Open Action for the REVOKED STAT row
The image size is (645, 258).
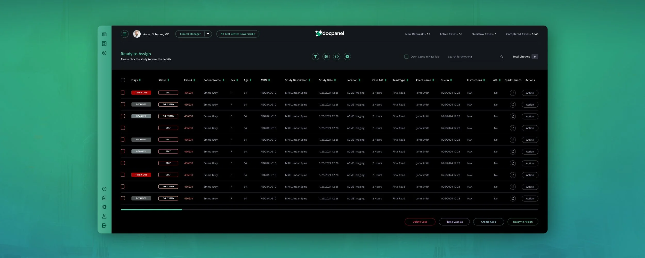pyautogui.click(x=530, y=152)
